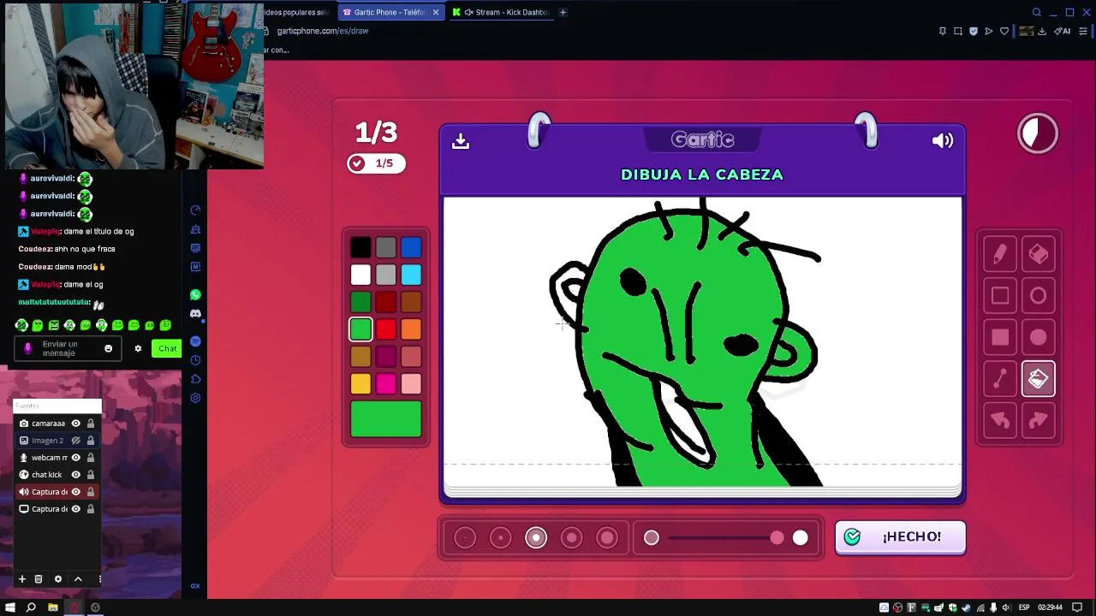Screen dimensions: 1096x616
Task: Open Spotify in the browser sidebar
Action: click(195, 341)
